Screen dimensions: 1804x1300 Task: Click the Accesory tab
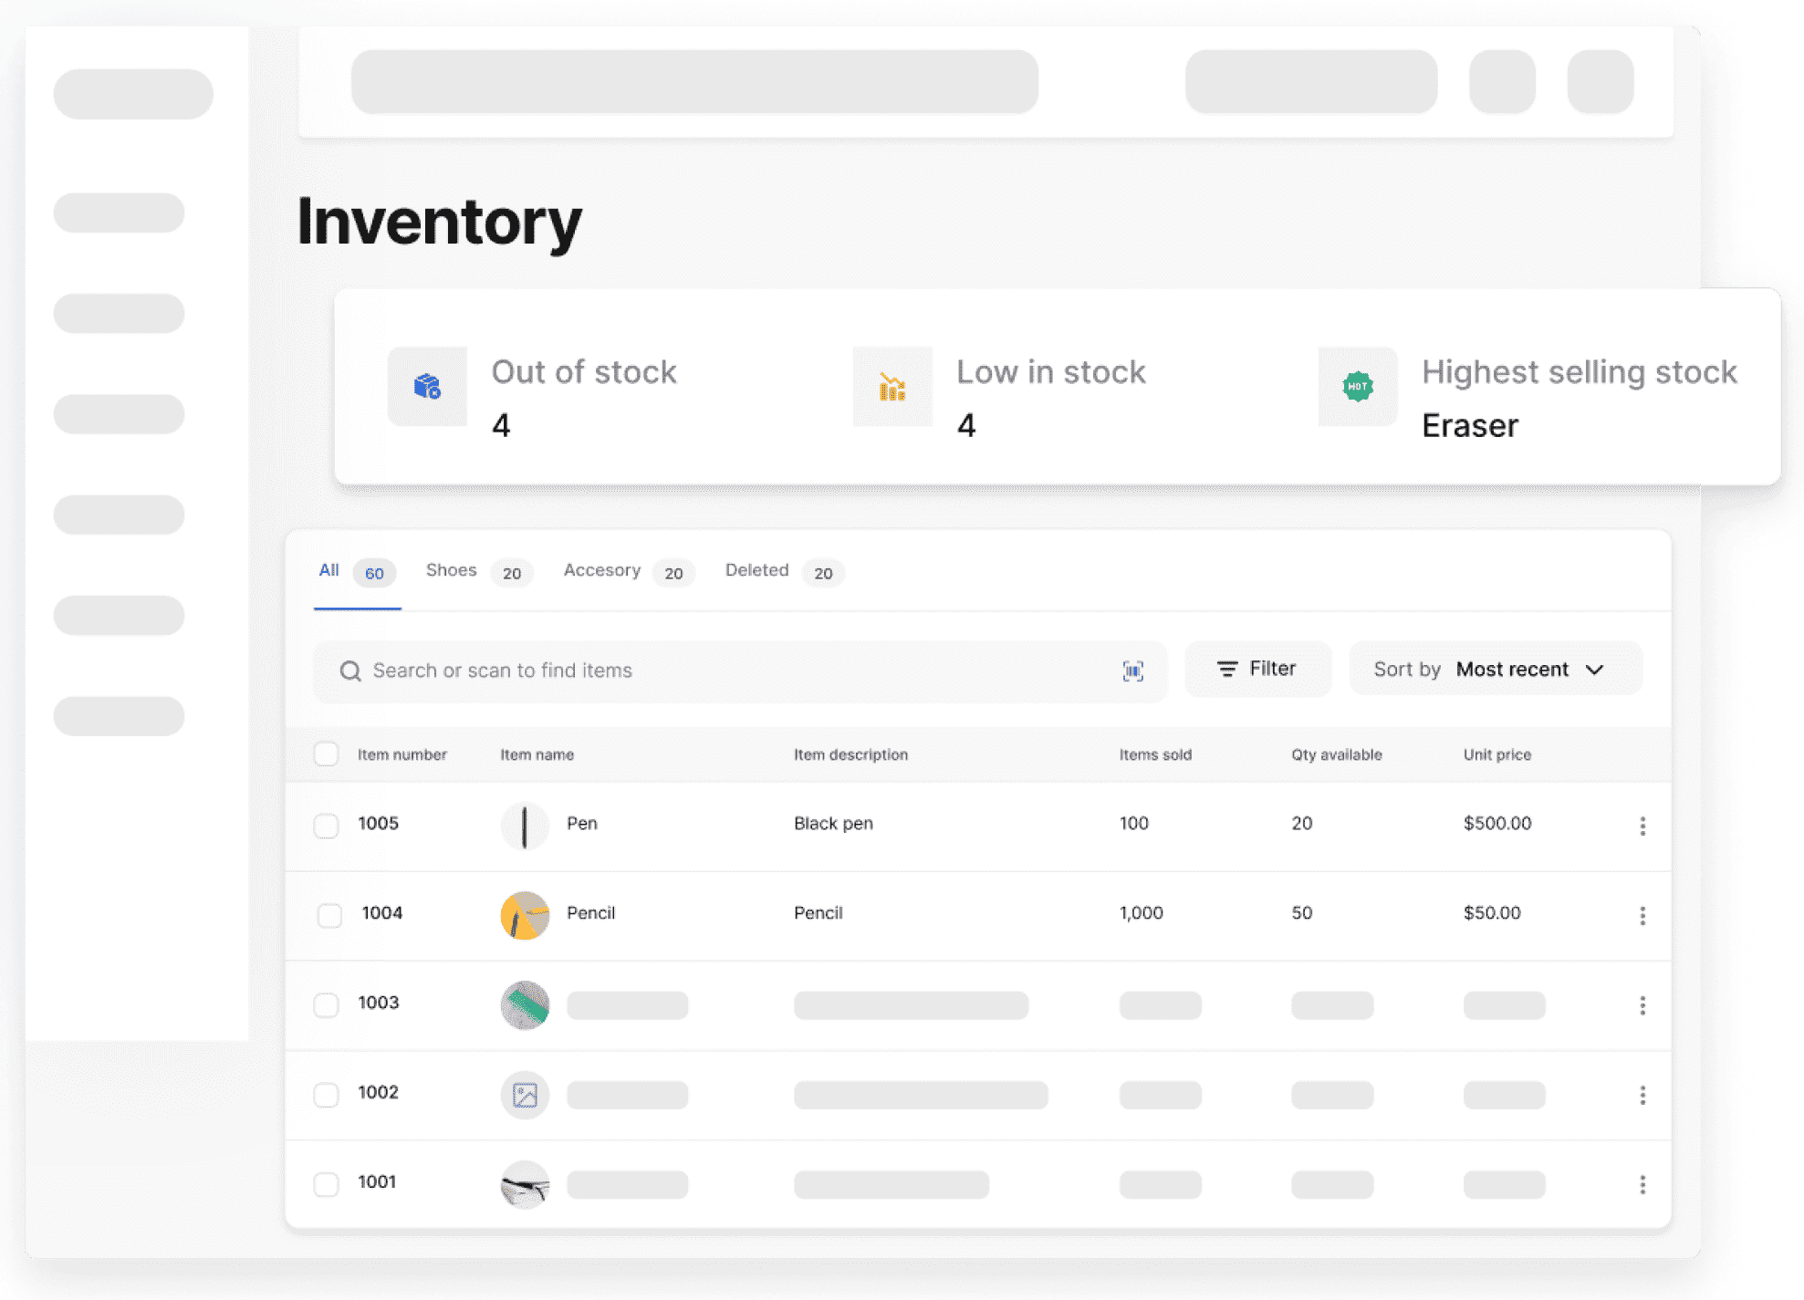[602, 570]
